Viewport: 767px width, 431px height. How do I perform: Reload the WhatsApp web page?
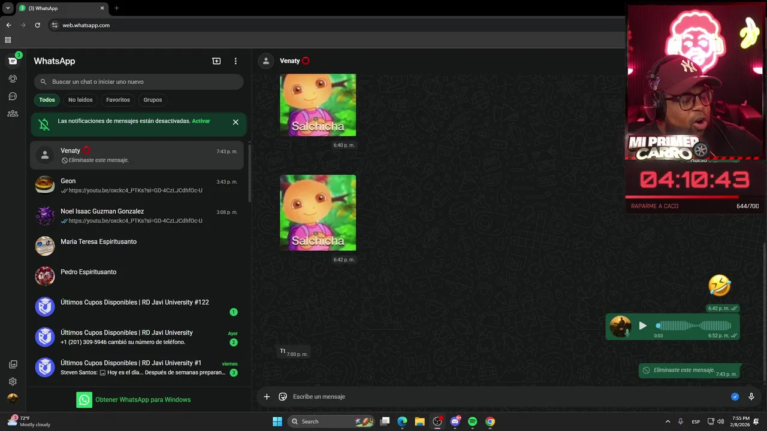pyautogui.click(x=37, y=25)
